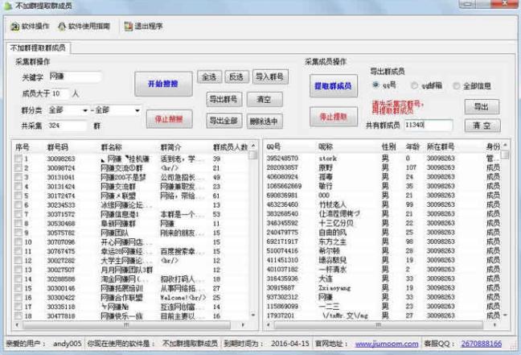The height and width of the screenshot is (355, 521).
Task: Click the group list horizontal scrollbar
Action: tap(126, 324)
